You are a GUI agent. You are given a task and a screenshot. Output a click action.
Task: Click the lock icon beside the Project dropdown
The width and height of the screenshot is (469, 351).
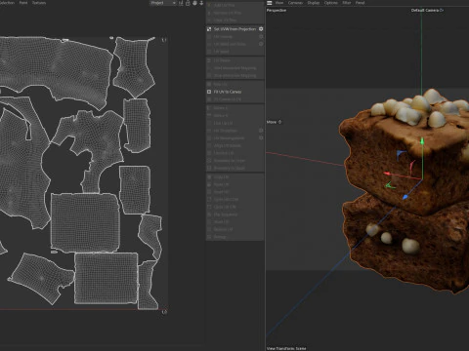pos(188,3)
